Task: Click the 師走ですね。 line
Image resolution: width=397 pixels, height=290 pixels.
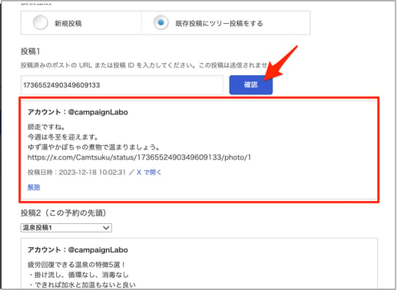Action: 46,127
